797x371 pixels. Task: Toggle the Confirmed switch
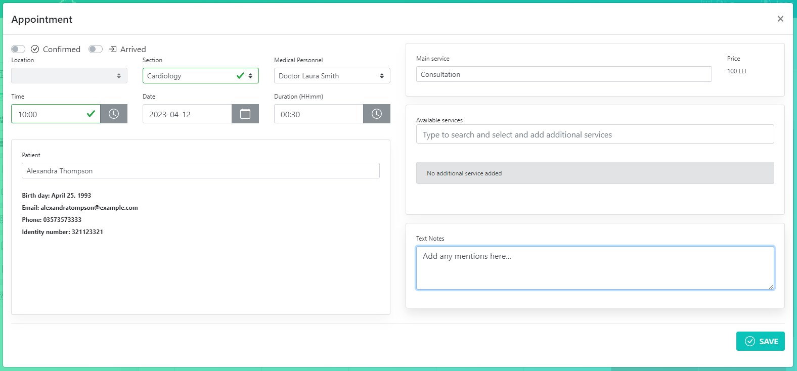(x=18, y=49)
